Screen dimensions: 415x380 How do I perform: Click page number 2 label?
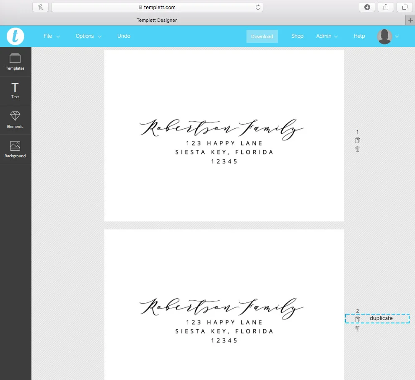pos(357,311)
